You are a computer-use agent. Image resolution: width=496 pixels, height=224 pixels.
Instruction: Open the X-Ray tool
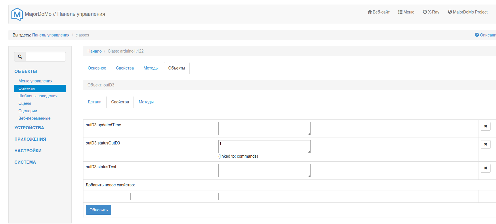[431, 12]
